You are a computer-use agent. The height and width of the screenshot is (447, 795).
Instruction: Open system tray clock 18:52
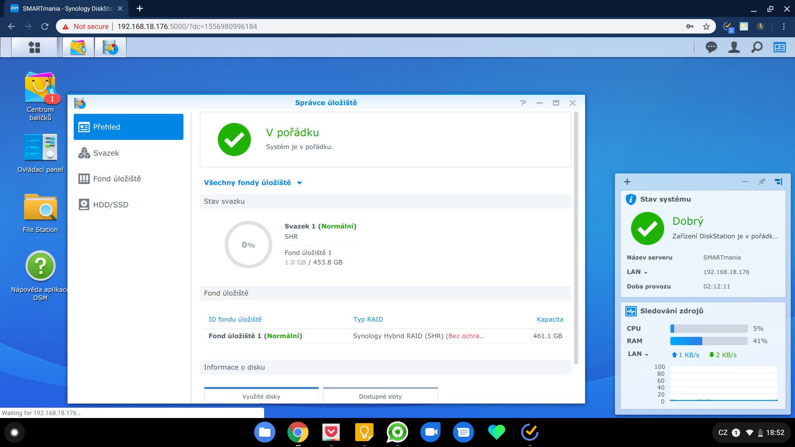[775, 433]
